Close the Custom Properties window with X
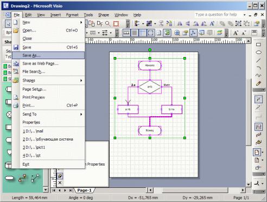Viewport: 267px width, 202px height. [60, 183]
